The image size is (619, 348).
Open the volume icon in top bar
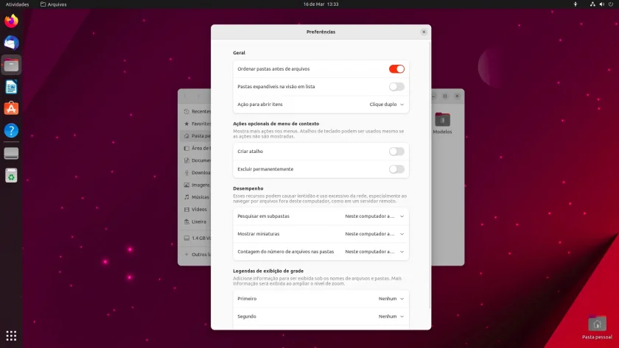tap(601, 4)
